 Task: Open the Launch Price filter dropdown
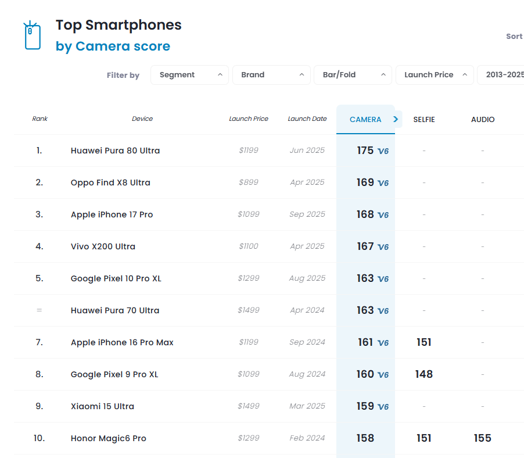click(x=435, y=75)
